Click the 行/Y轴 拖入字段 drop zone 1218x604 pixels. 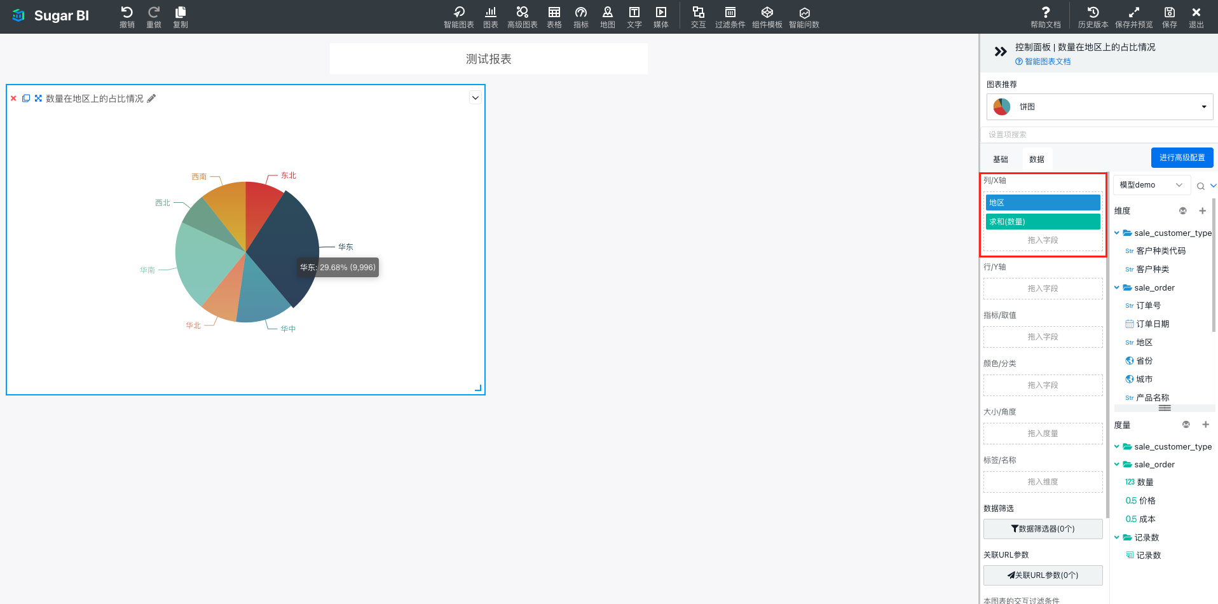(x=1043, y=289)
